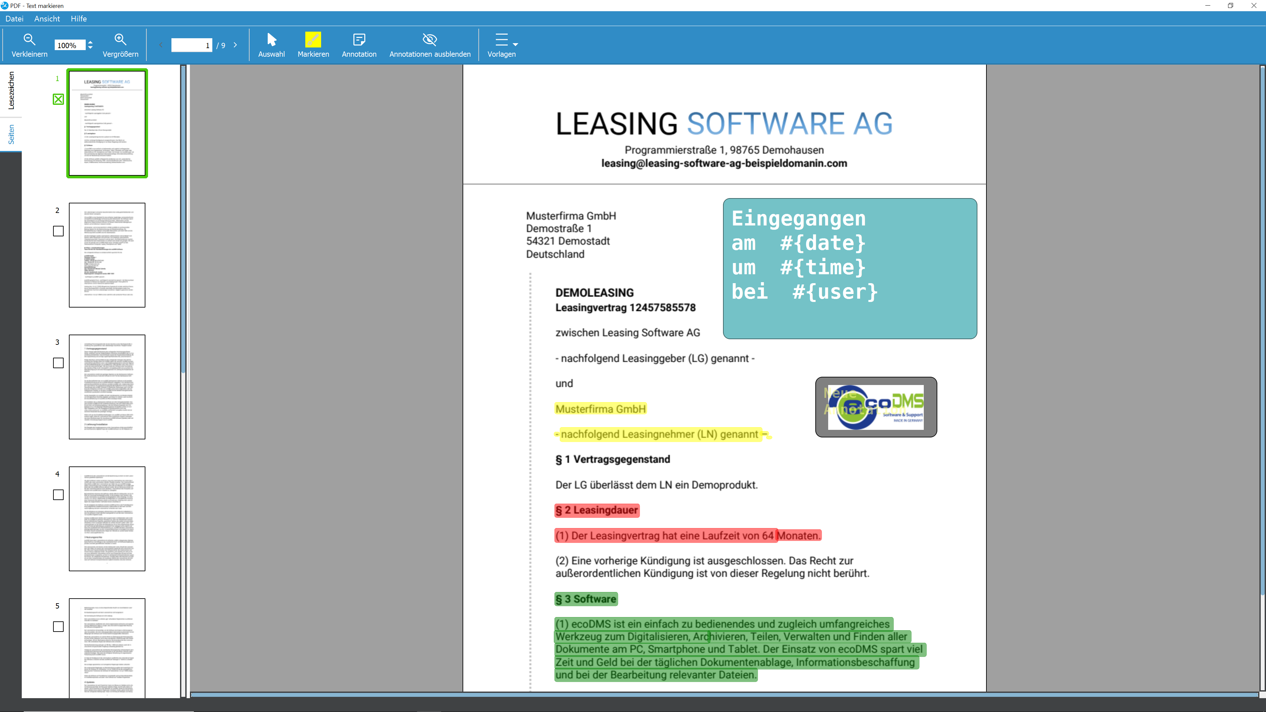Viewport: 1266px width, 712px height.
Task: Click the red § 2 Leasingdauer highlight
Action: [x=597, y=511]
